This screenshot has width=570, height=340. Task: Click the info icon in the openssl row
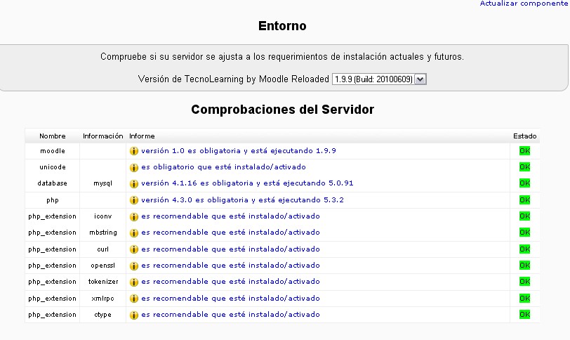pos(134,266)
